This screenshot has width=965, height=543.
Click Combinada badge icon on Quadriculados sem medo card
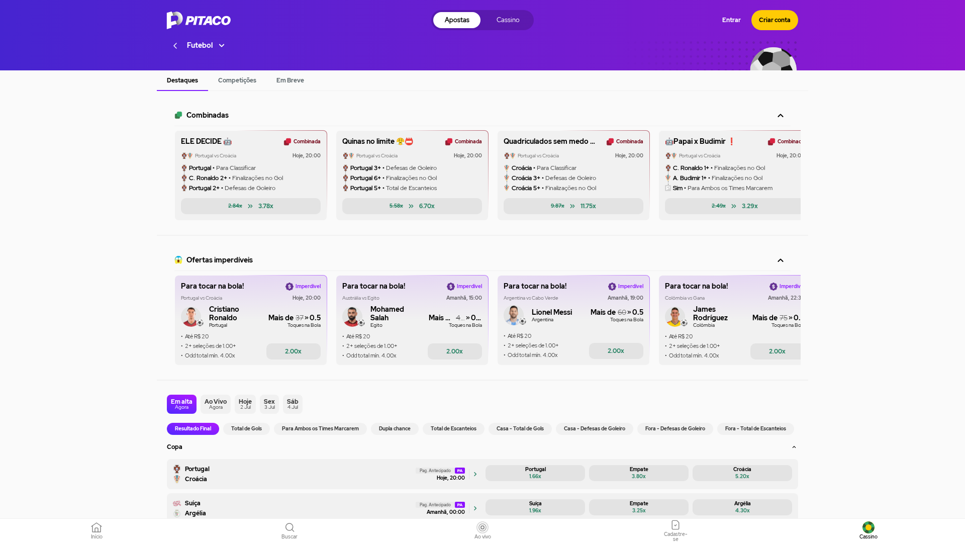pos(610,142)
